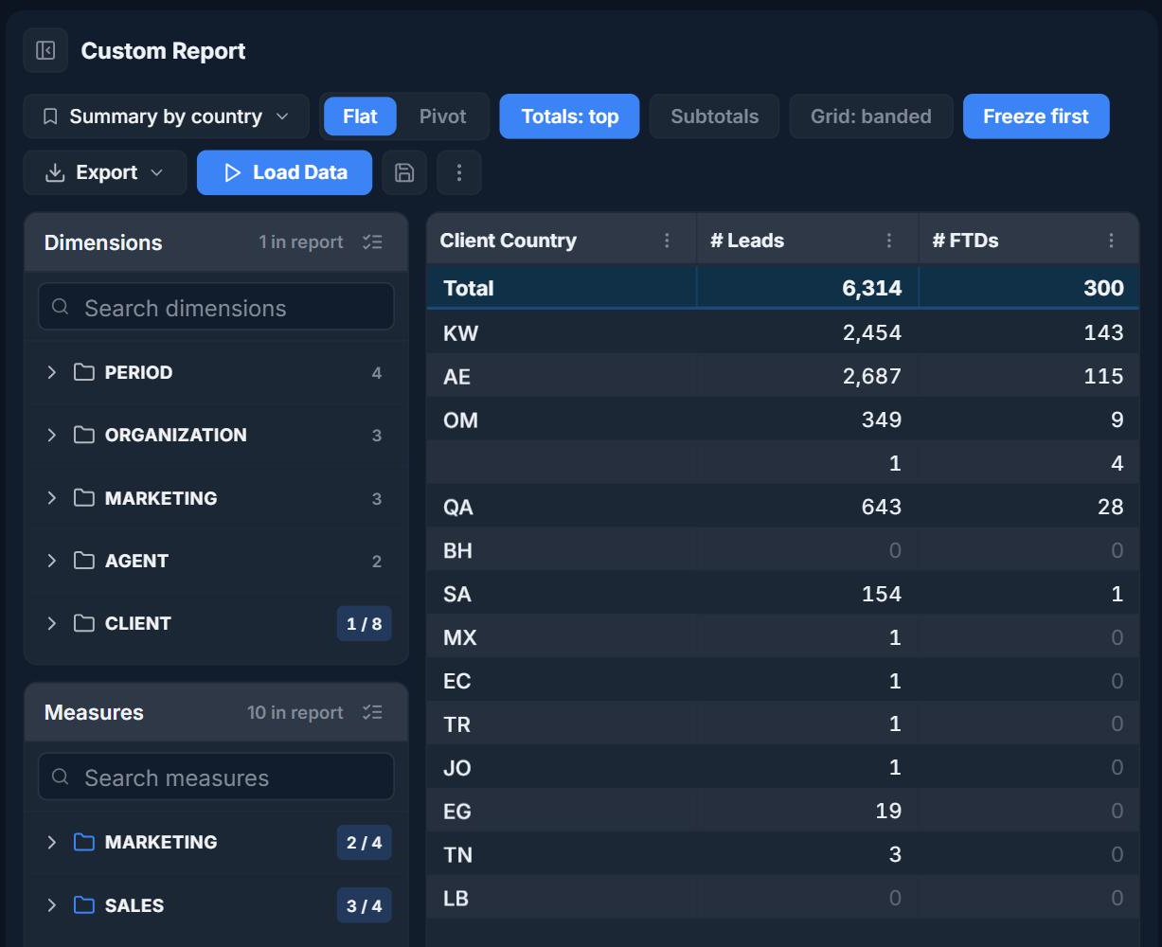The height and width of the screenshot is (947, 1162).
Task: Select the LB country row
Action: [x=782, y=898]
